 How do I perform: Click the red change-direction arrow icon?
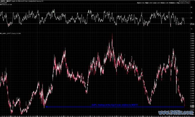tap(190, 3)
